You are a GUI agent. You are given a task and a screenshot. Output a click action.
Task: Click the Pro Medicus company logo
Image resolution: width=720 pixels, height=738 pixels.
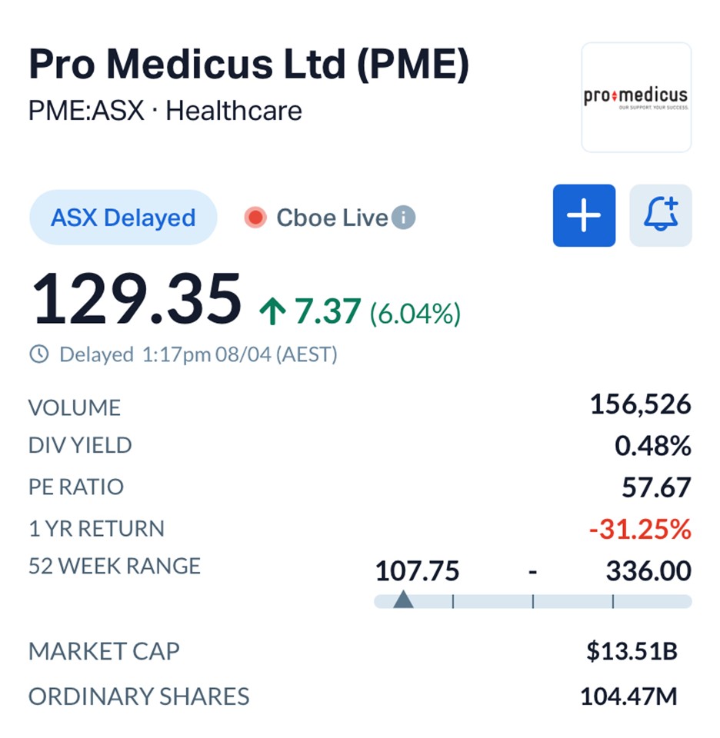coord(636,98)
